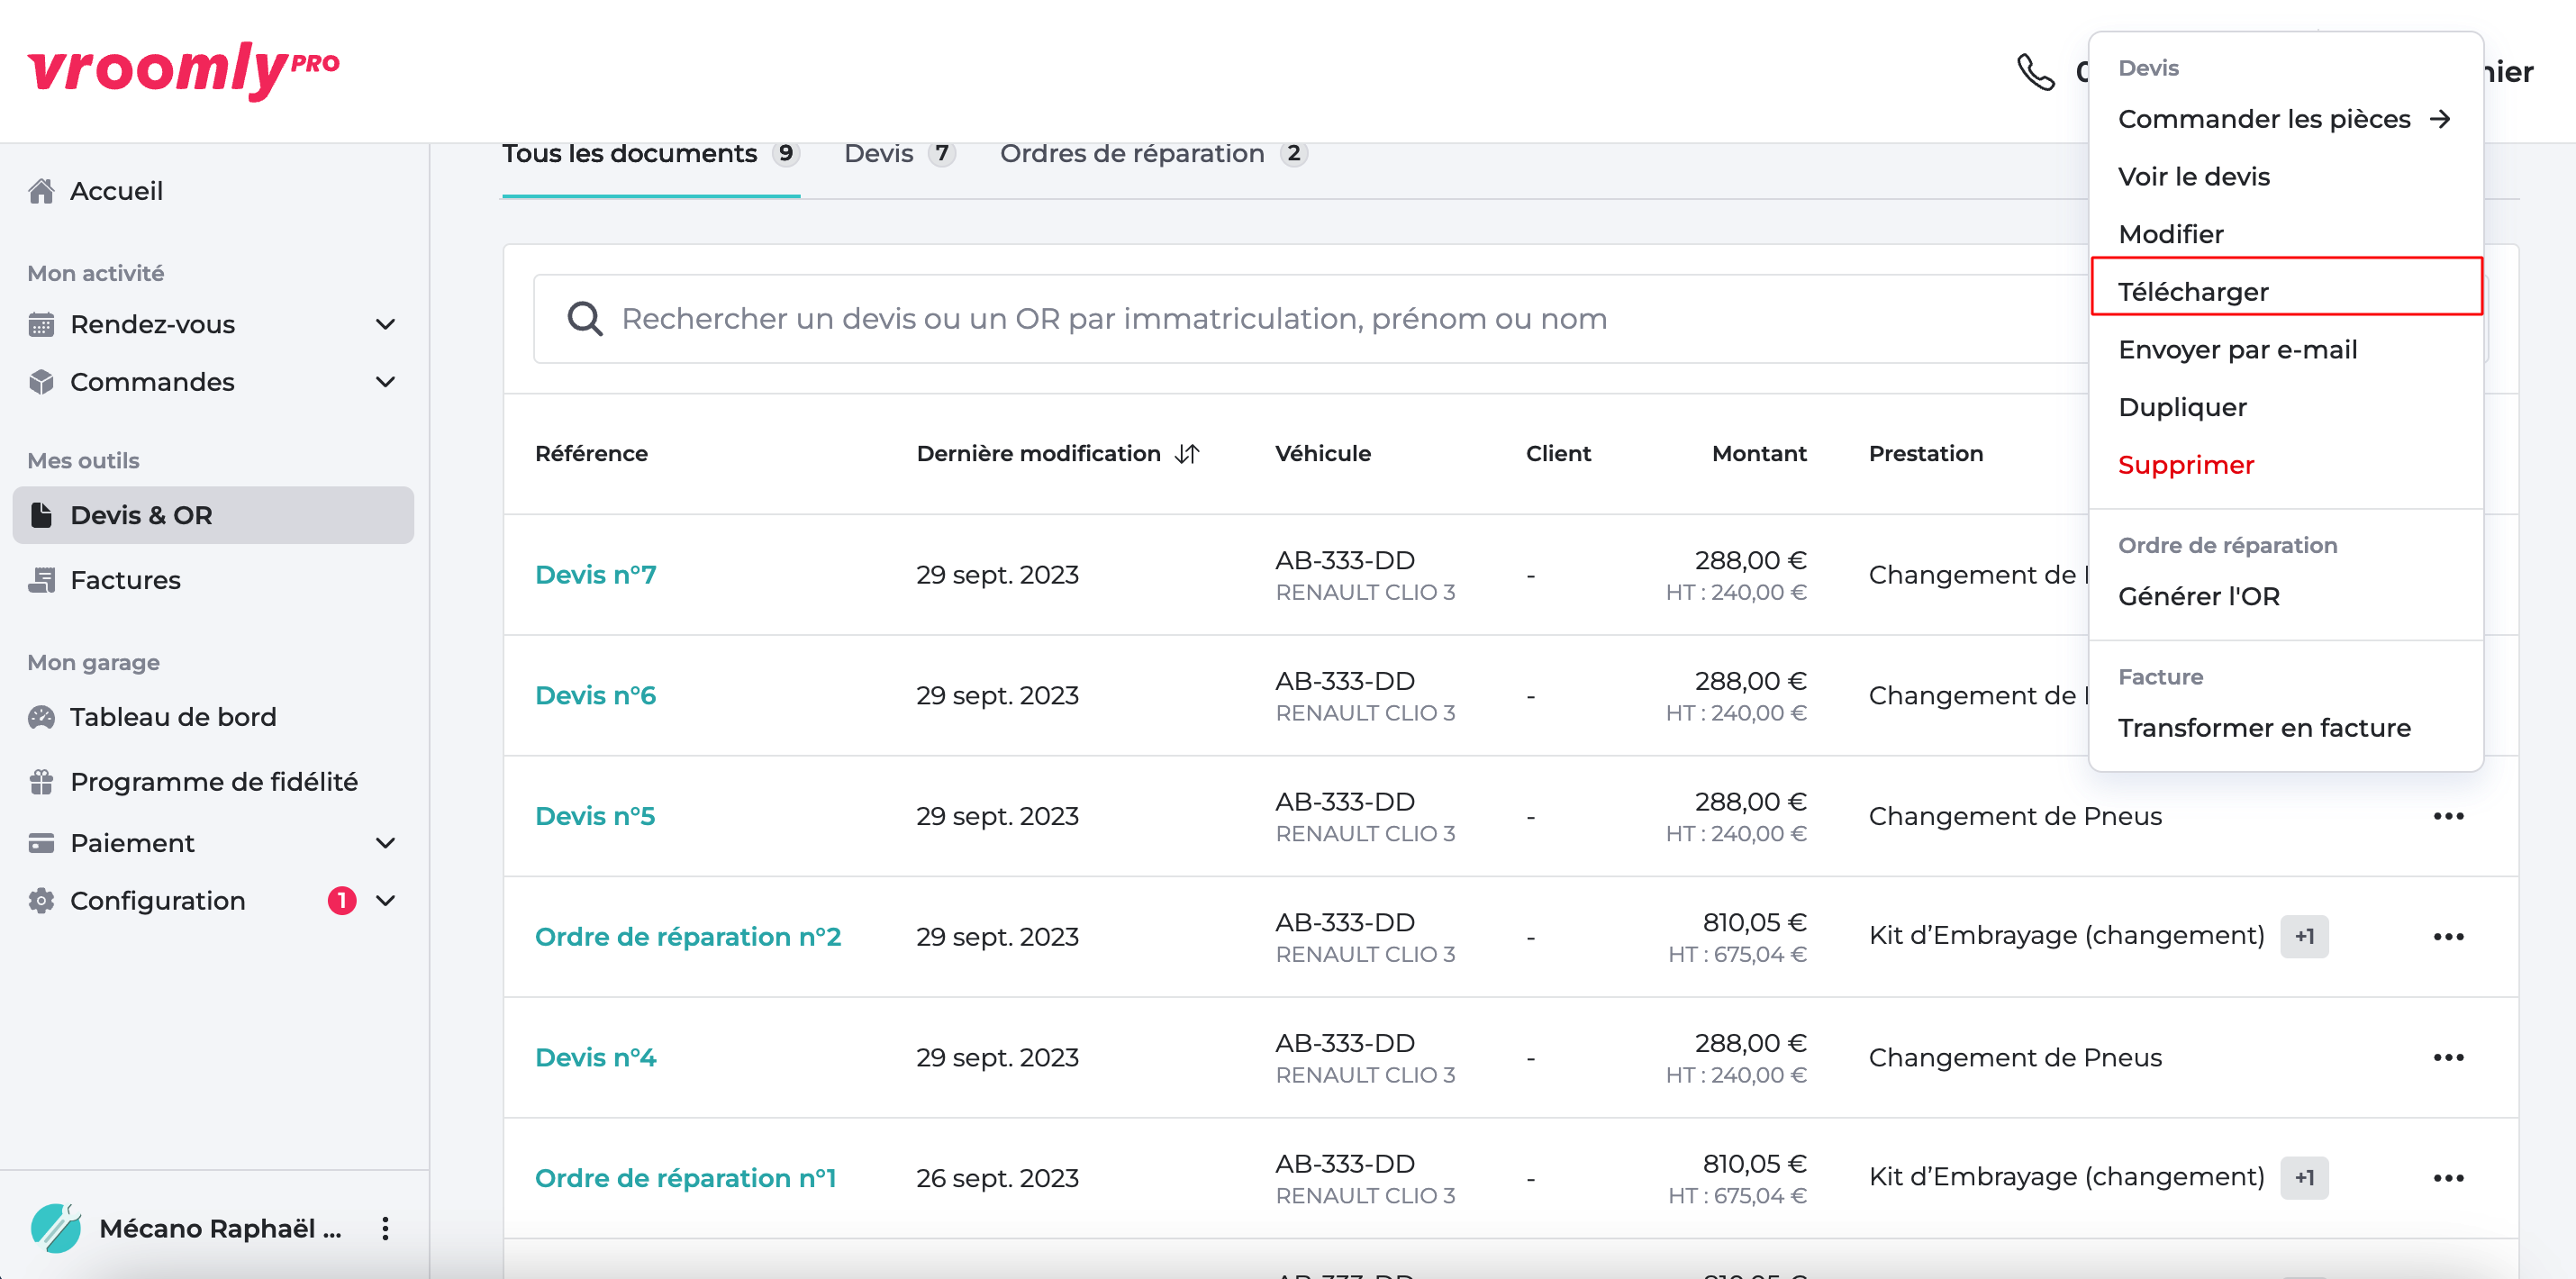
Task: Click the phone icon in the header
Action: [x=2035, y=72]
